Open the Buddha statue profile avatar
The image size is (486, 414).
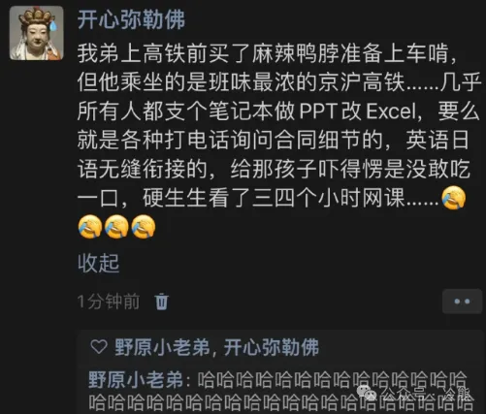tap(37, 33)
